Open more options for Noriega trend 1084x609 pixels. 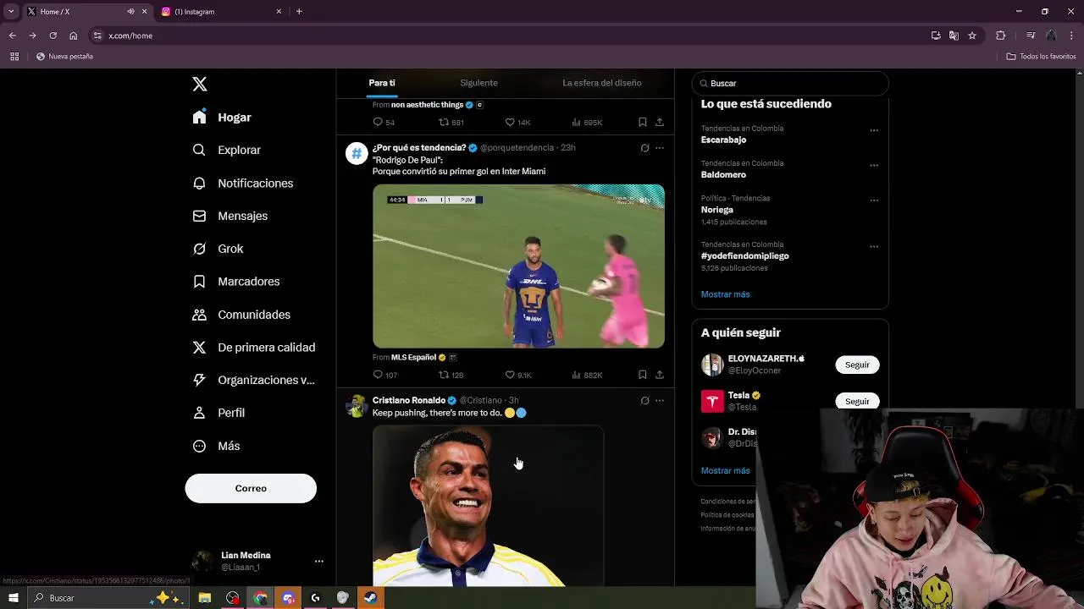click(874, 201)
